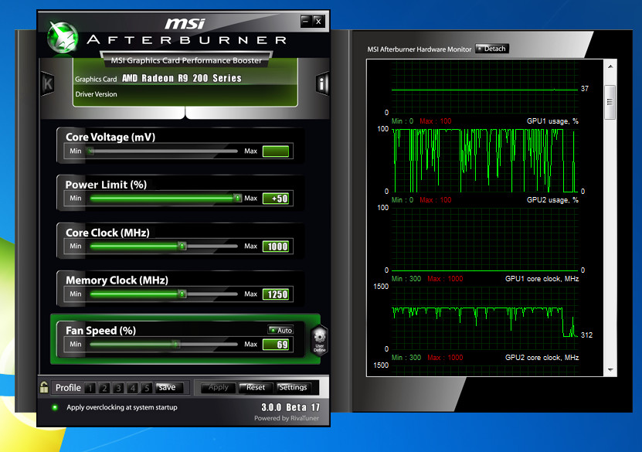Edit the Fan Speed 69 value
This screenshot has width=642, height=452.
[276, 345]
